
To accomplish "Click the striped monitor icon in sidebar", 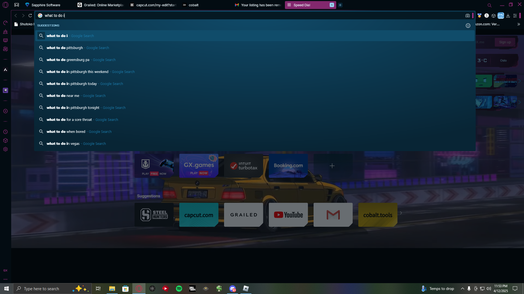I will 5,40.
